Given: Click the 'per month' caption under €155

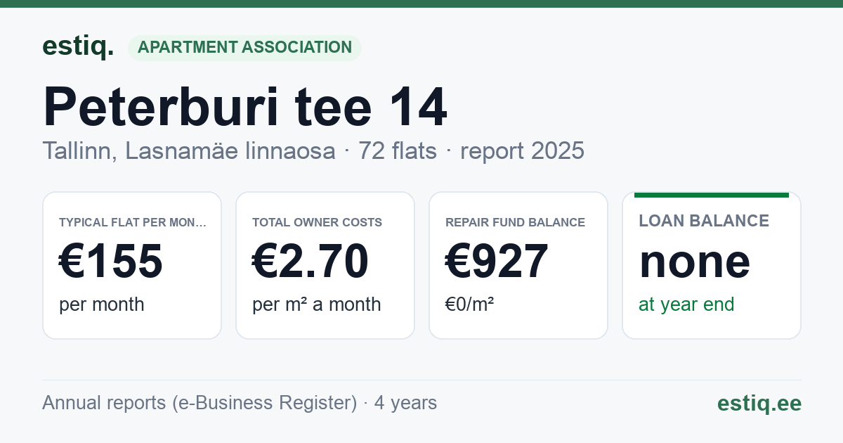Looking at the screenshot, I should tap(102, 304).
